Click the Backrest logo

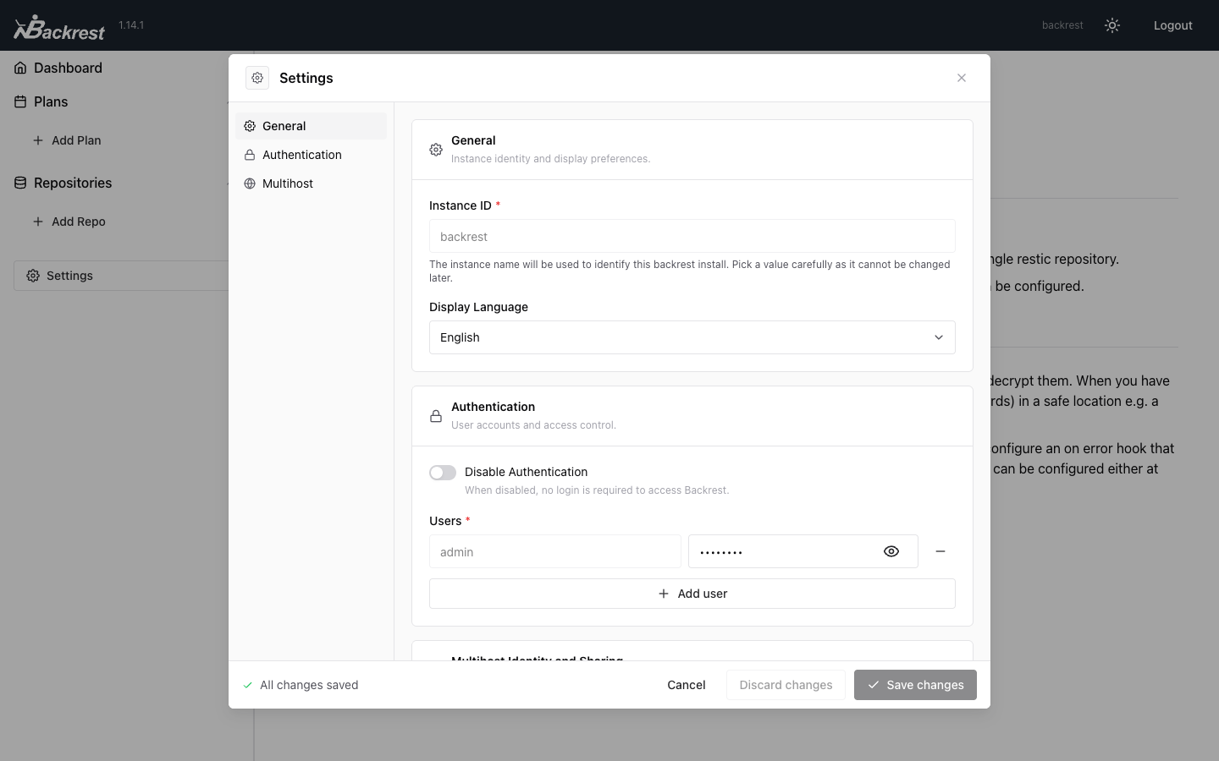[x=59, y=27]
